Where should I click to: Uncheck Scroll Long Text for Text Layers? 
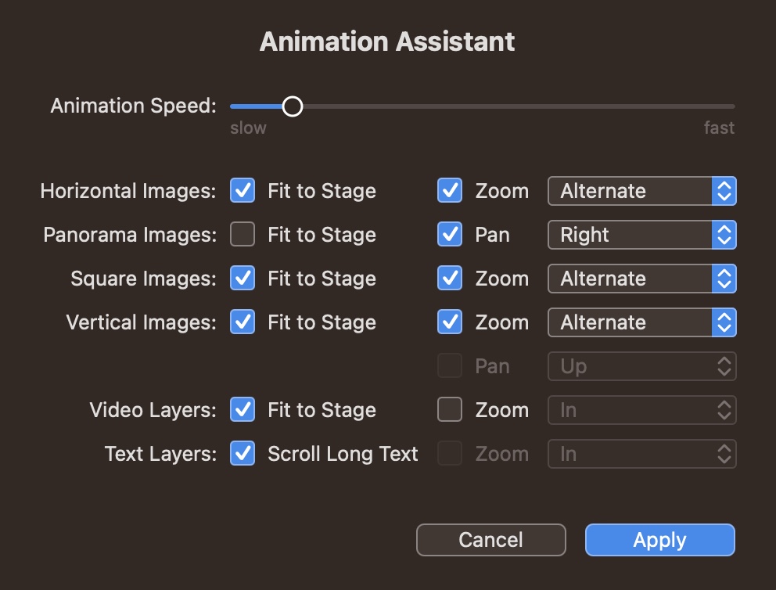[x=242, y=454]
